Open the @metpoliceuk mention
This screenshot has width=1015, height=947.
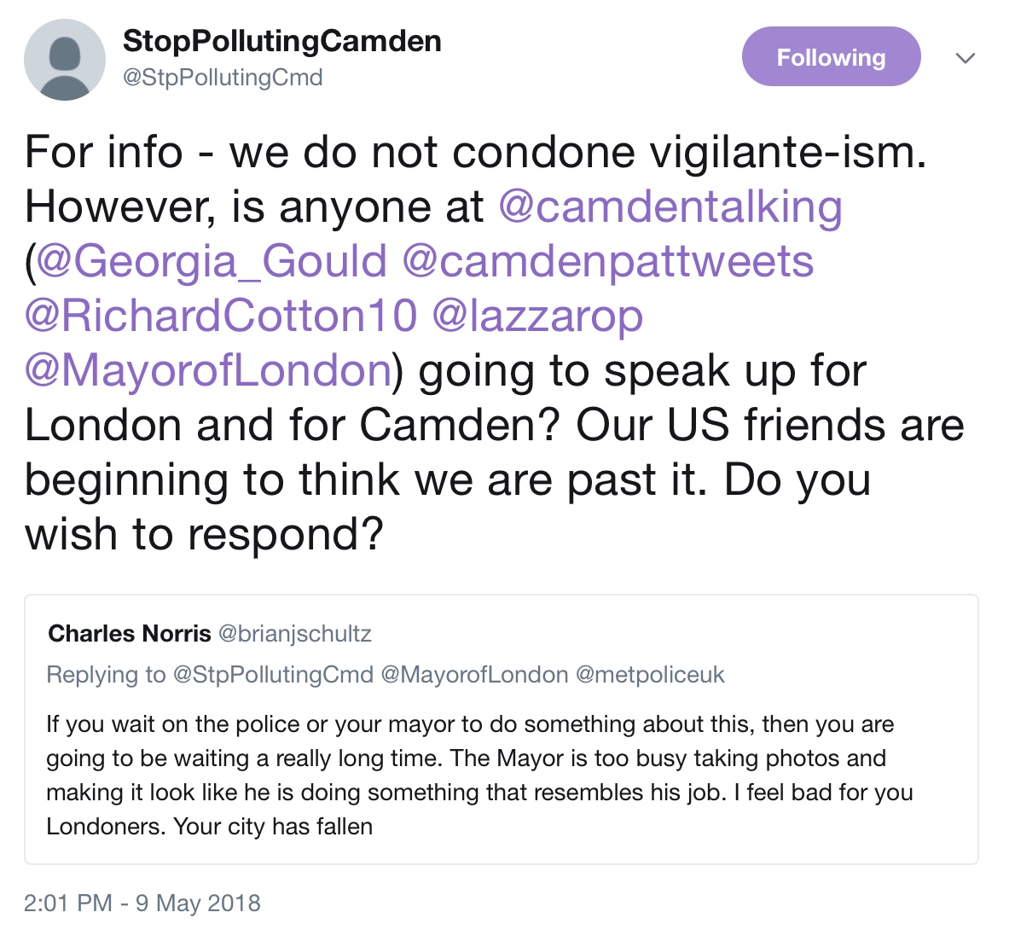tap(650, 675)
